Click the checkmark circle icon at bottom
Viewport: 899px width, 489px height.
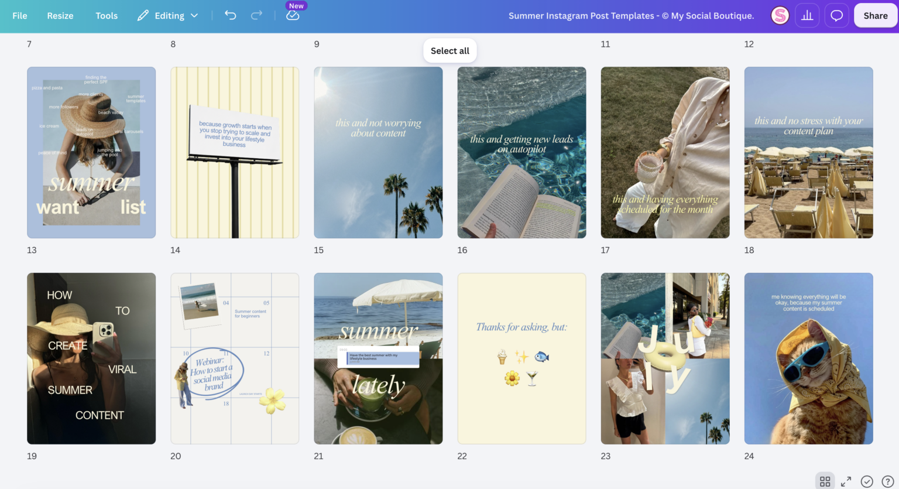(867, 481)
